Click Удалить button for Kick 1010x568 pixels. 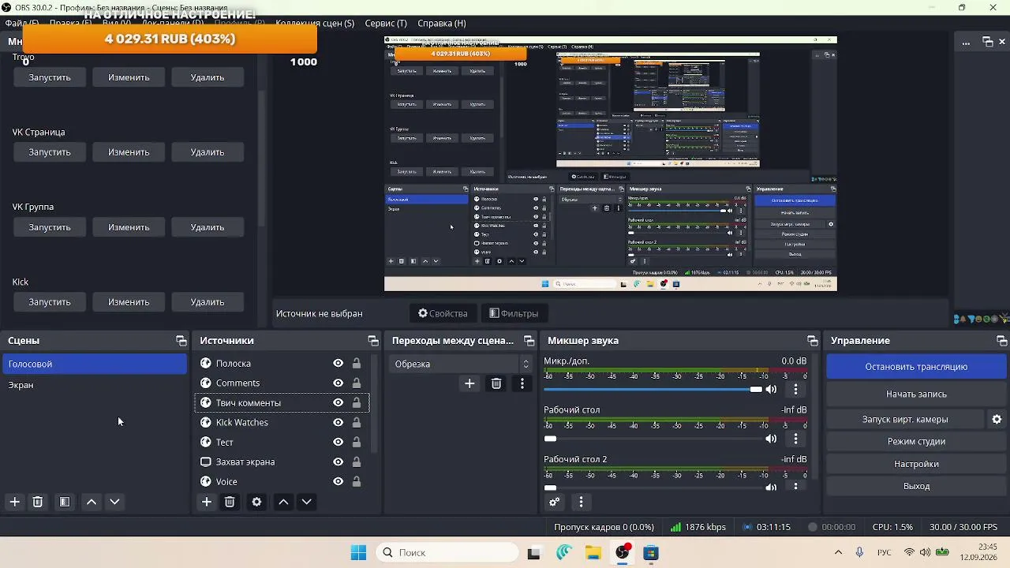[208, 302]
